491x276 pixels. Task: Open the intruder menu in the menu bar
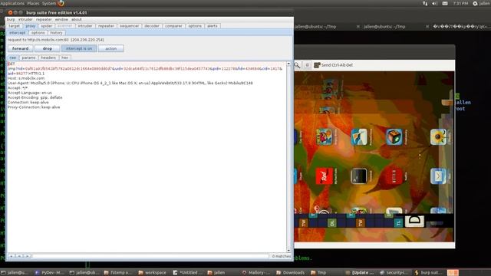pos(25,19)
